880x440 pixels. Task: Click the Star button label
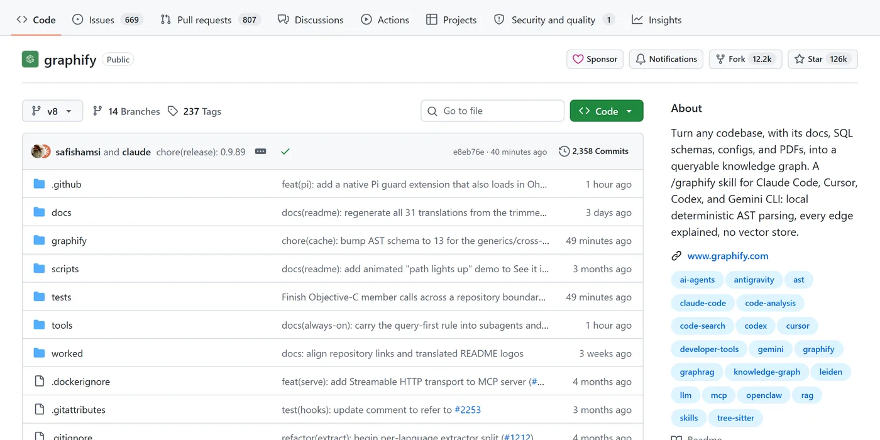[815, 59]
